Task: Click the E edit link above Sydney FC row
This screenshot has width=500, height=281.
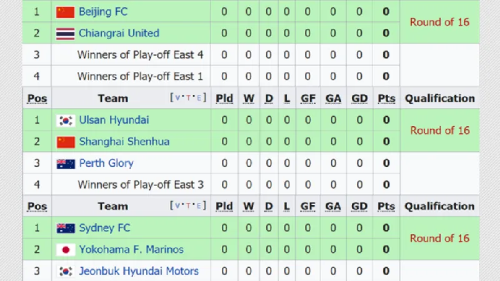Action: [199, 207]
